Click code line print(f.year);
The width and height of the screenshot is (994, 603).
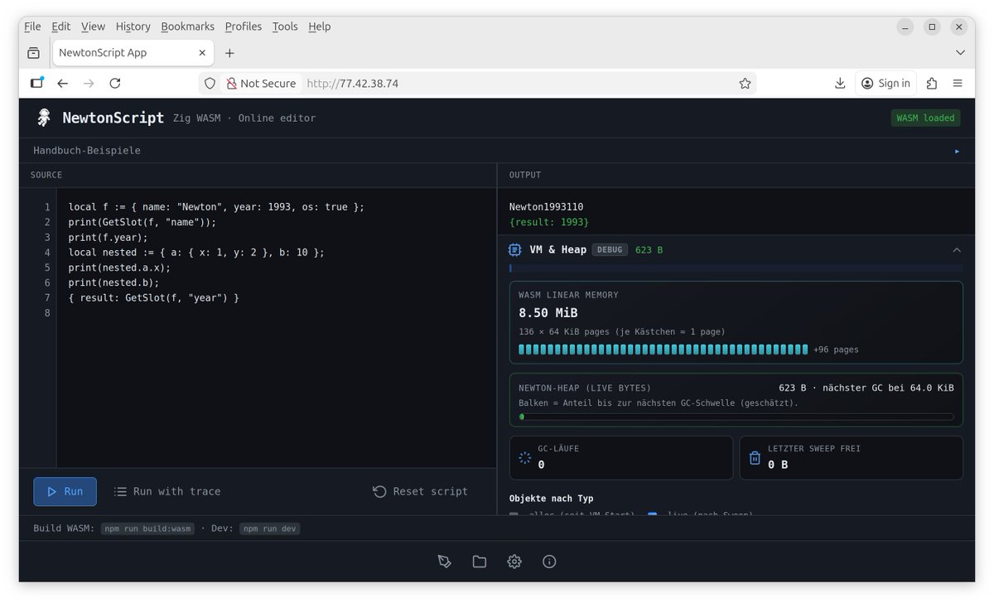click(109, 237)
